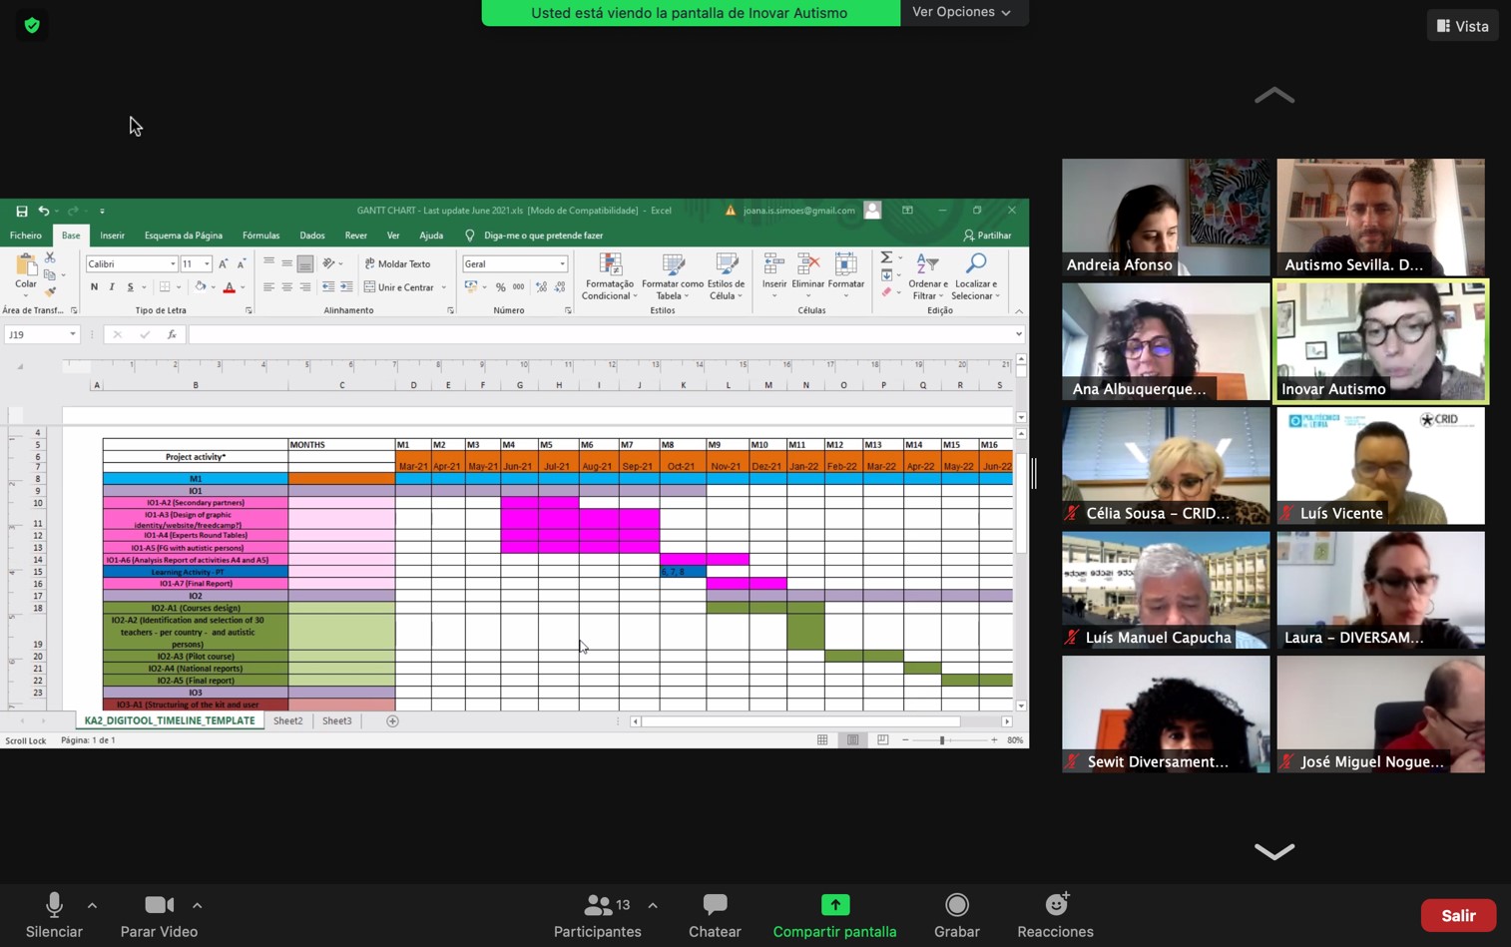Open the Zoom Reacciones menu
Screen dimensions: 1511x947
click(x=1055, y=915)
